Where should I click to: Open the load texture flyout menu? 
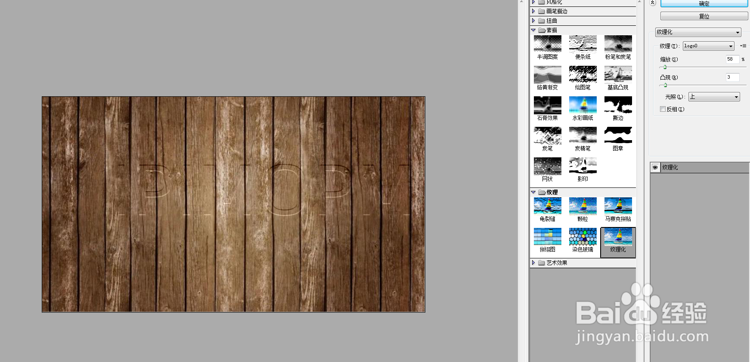743,46
